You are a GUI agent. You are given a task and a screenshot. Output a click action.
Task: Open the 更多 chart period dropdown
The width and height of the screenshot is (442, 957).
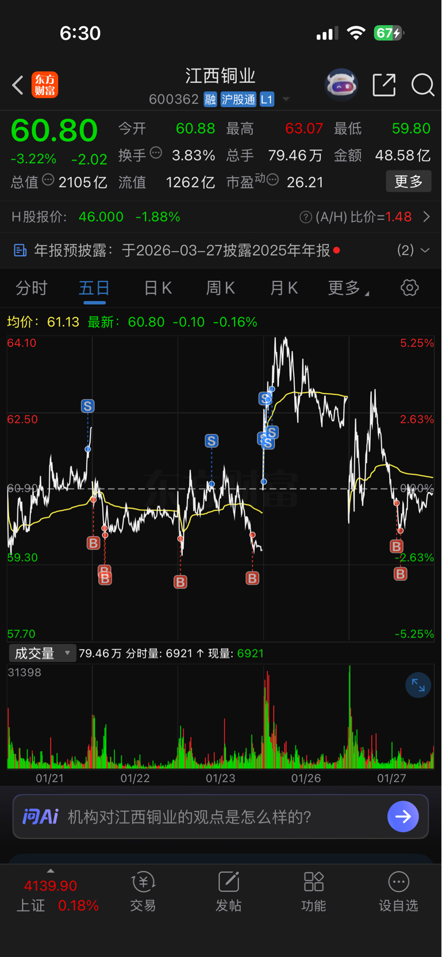coord(348,288)
